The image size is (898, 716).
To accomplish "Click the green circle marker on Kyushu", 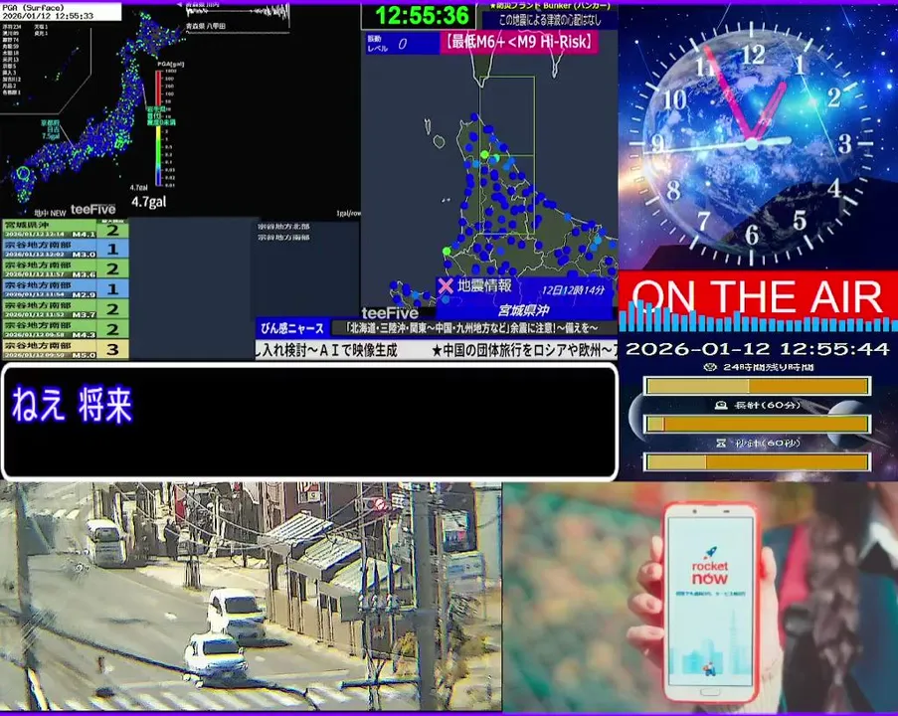I will 23,174.
